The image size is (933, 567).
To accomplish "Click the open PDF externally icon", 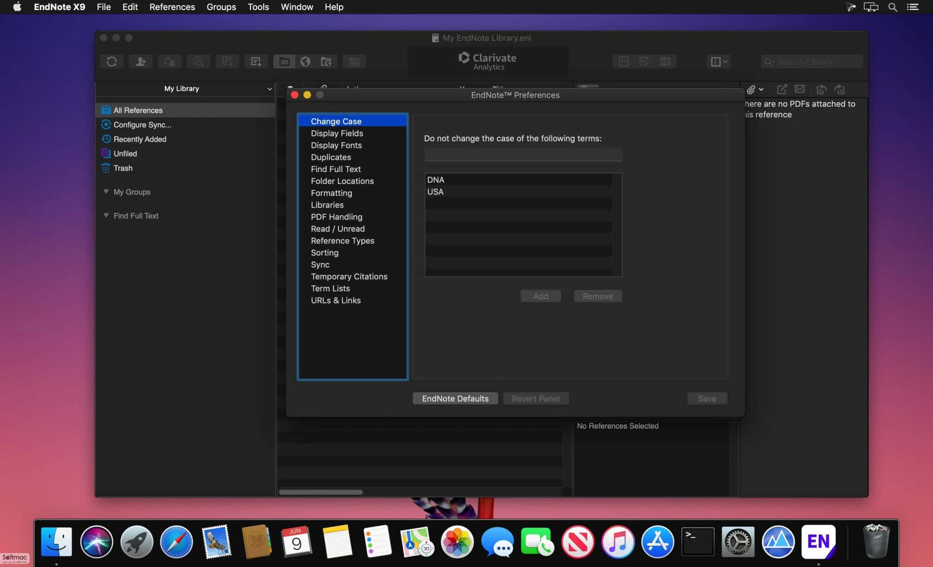I will tap(782, 89).
